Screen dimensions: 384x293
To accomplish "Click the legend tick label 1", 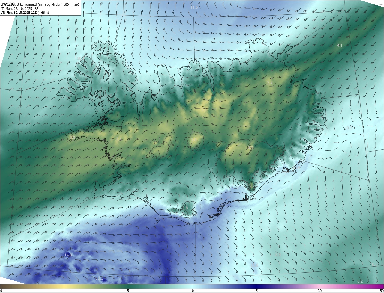I will coord(64,291).
